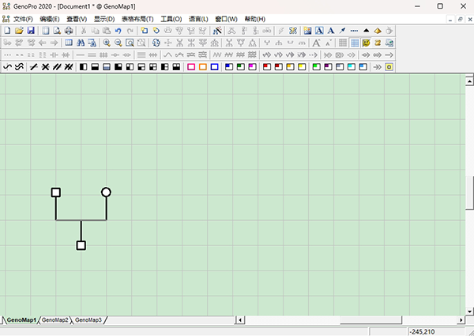The width and height of the screenshot is (474, 336).
Task: Apply the single wavy line relationship
Action: 8,67
